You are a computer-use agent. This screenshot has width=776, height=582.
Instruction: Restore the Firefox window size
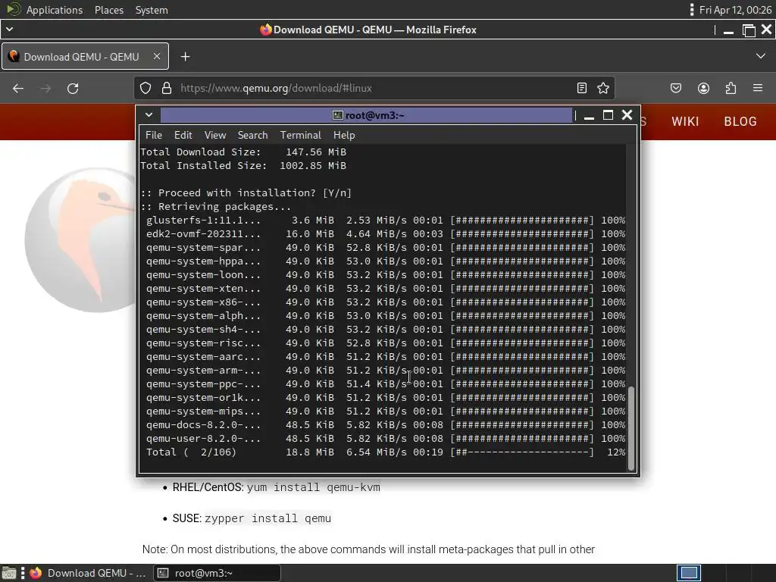click(749, 30)
